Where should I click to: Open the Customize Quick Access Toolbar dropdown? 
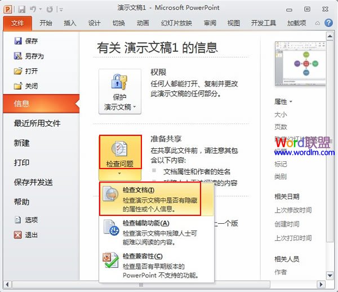(x=61, y=10)
